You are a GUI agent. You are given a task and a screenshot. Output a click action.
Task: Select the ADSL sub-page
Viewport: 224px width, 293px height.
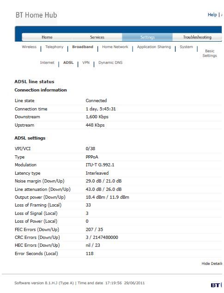tap(68, 62)
